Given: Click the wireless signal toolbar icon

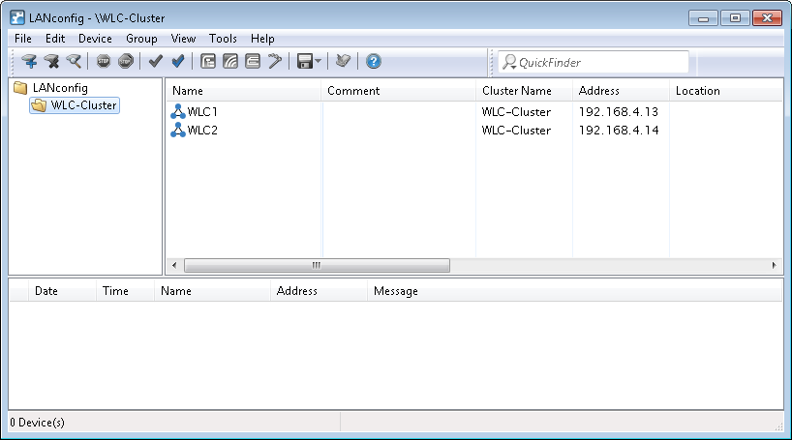Looking at the screenshot, I should tap(229, 62).
